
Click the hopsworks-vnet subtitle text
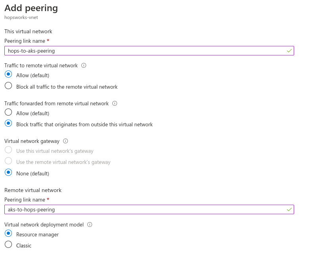coord(21,17)
